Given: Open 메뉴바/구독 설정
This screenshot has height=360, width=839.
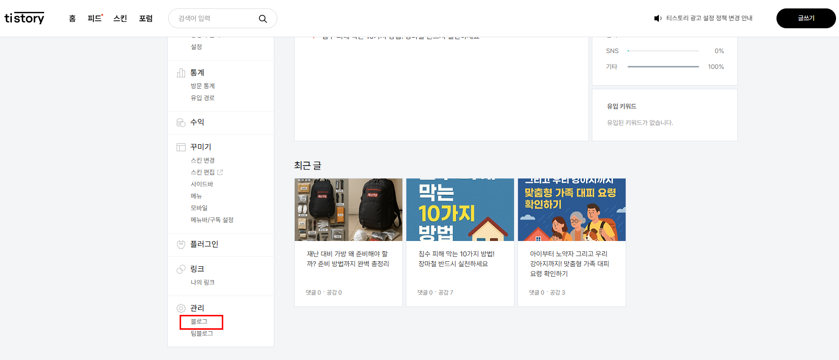Looking at the screenshot, I should (212, 220).
